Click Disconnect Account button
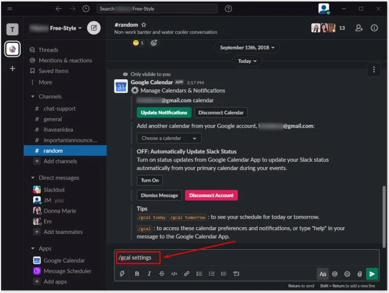 click(211, 195)
